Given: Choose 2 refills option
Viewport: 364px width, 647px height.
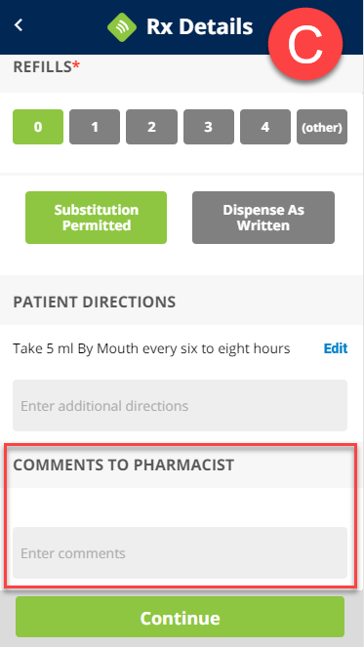Looking at the screenshot, I should [x=151, y=127].
